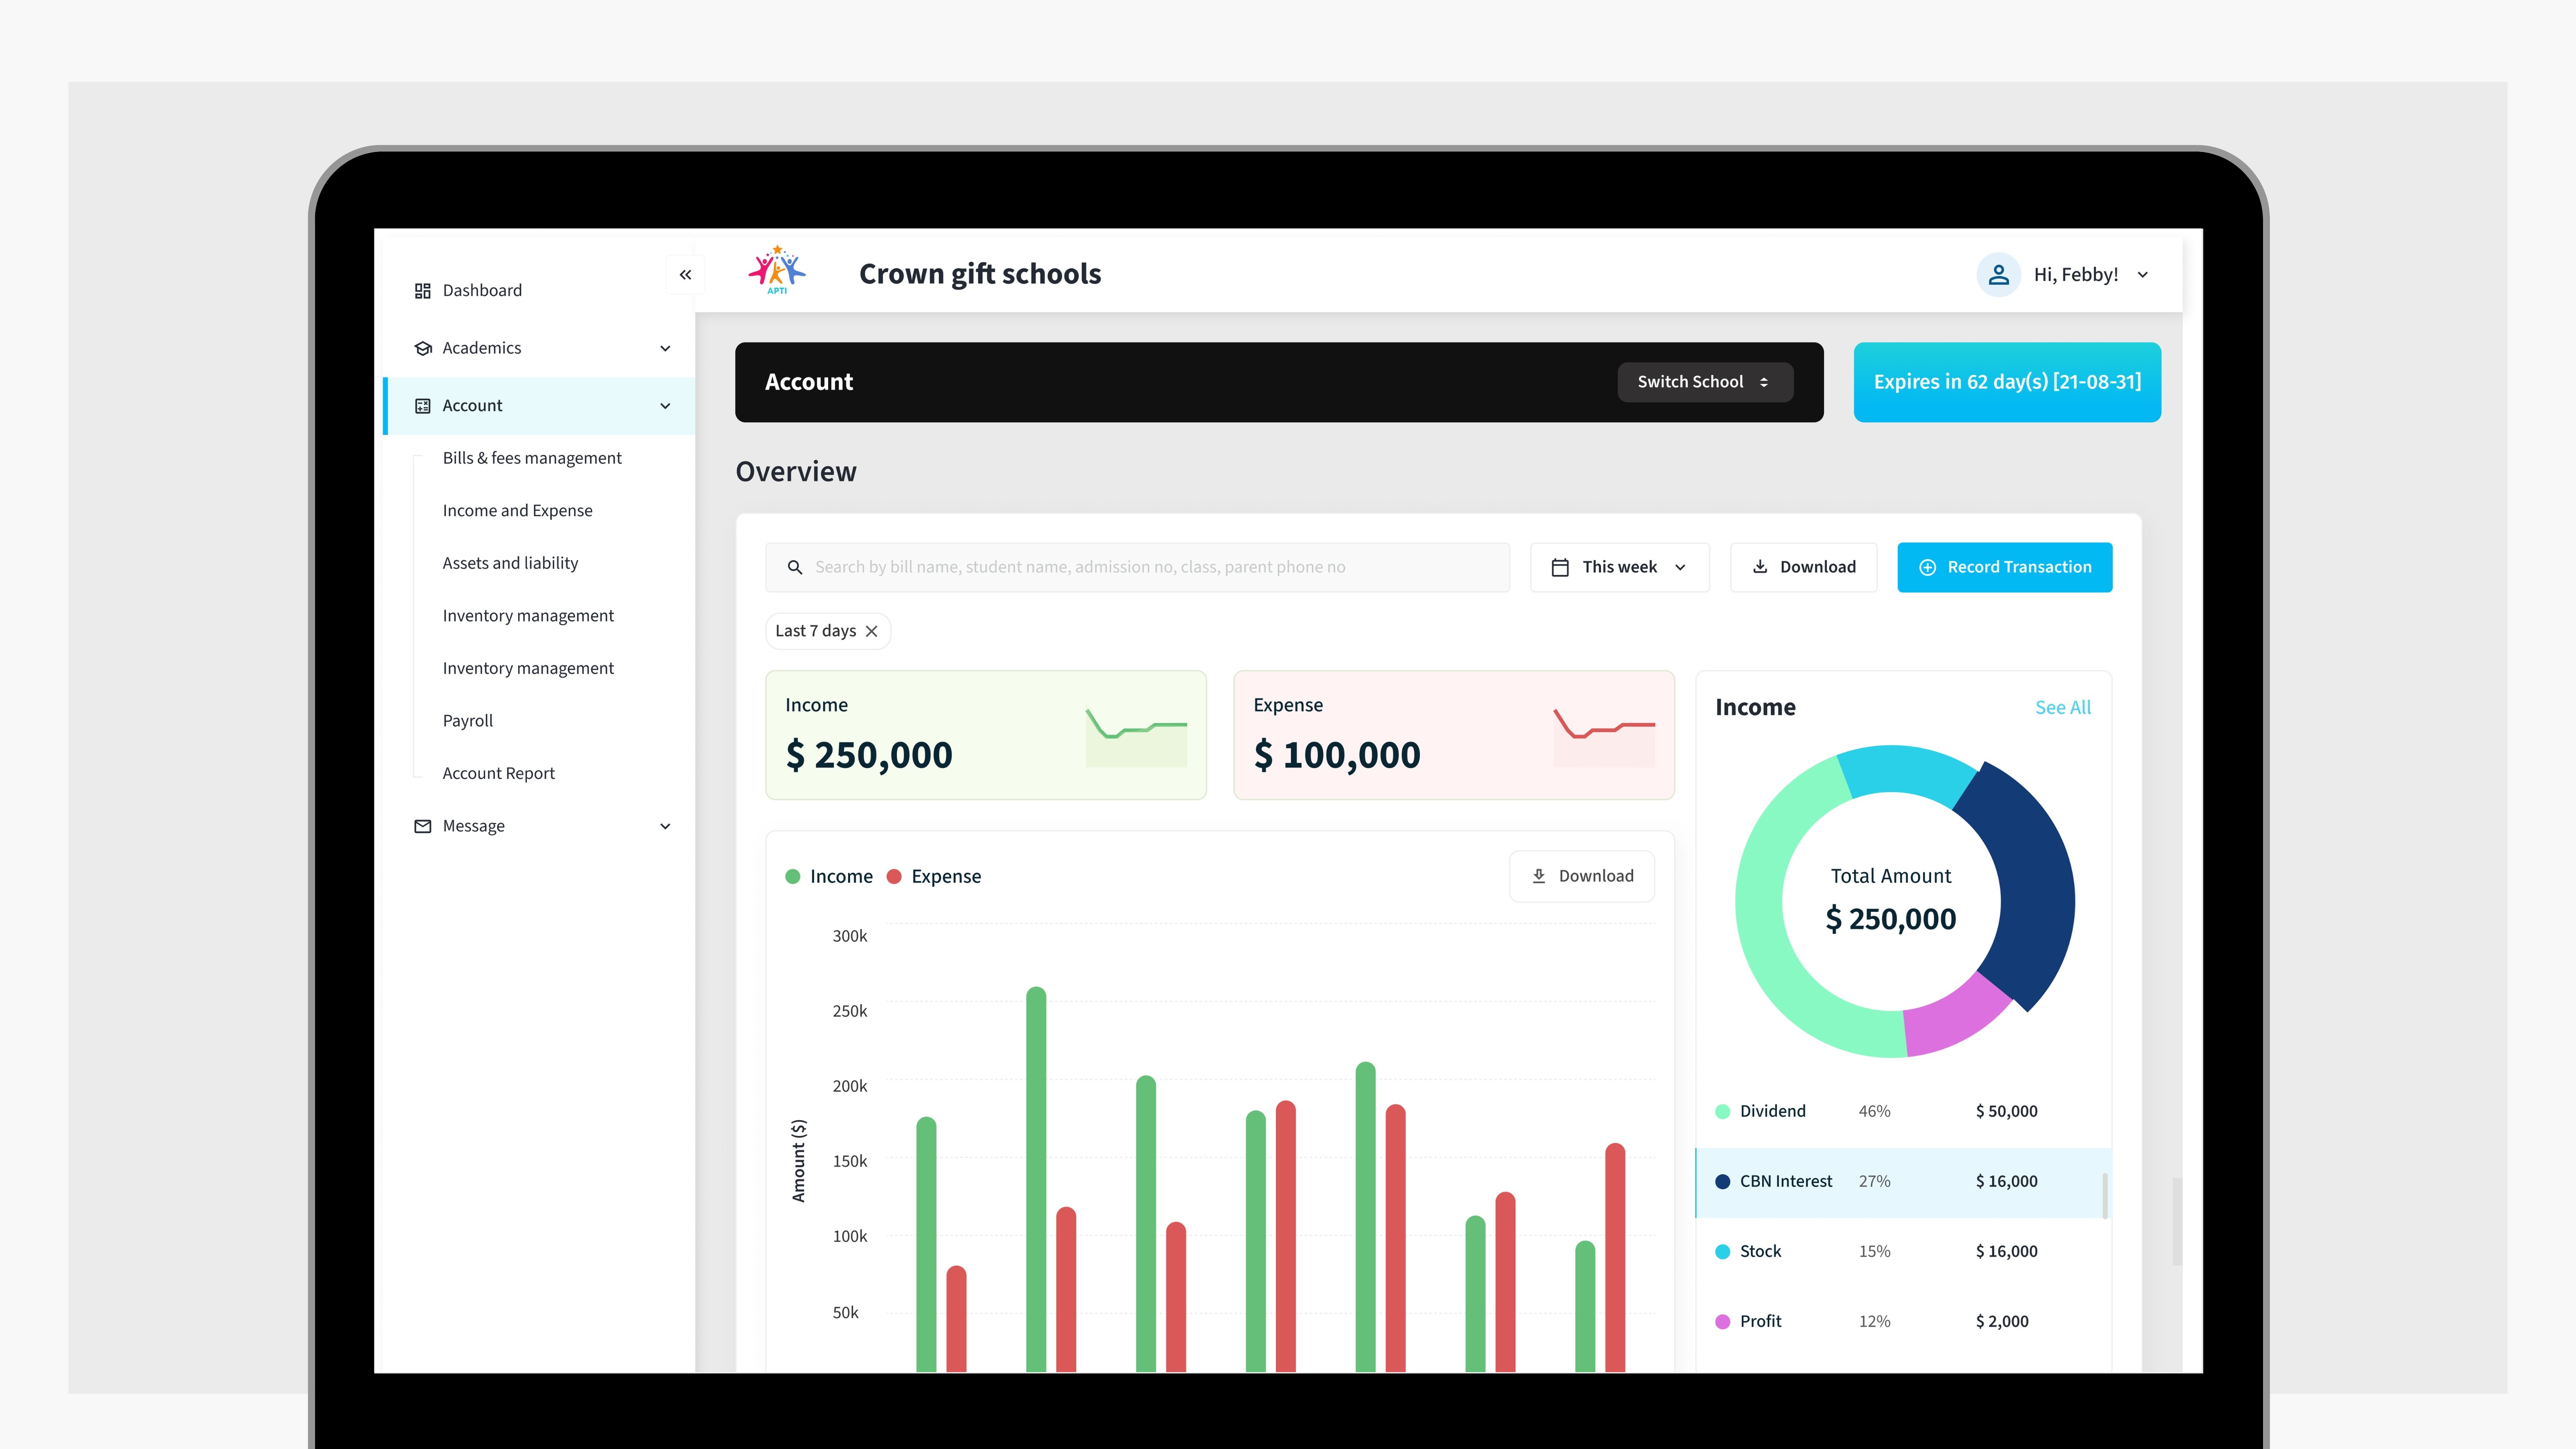
Task: Collapse sidebar with double-chevron icon
Action: (685, 275)
